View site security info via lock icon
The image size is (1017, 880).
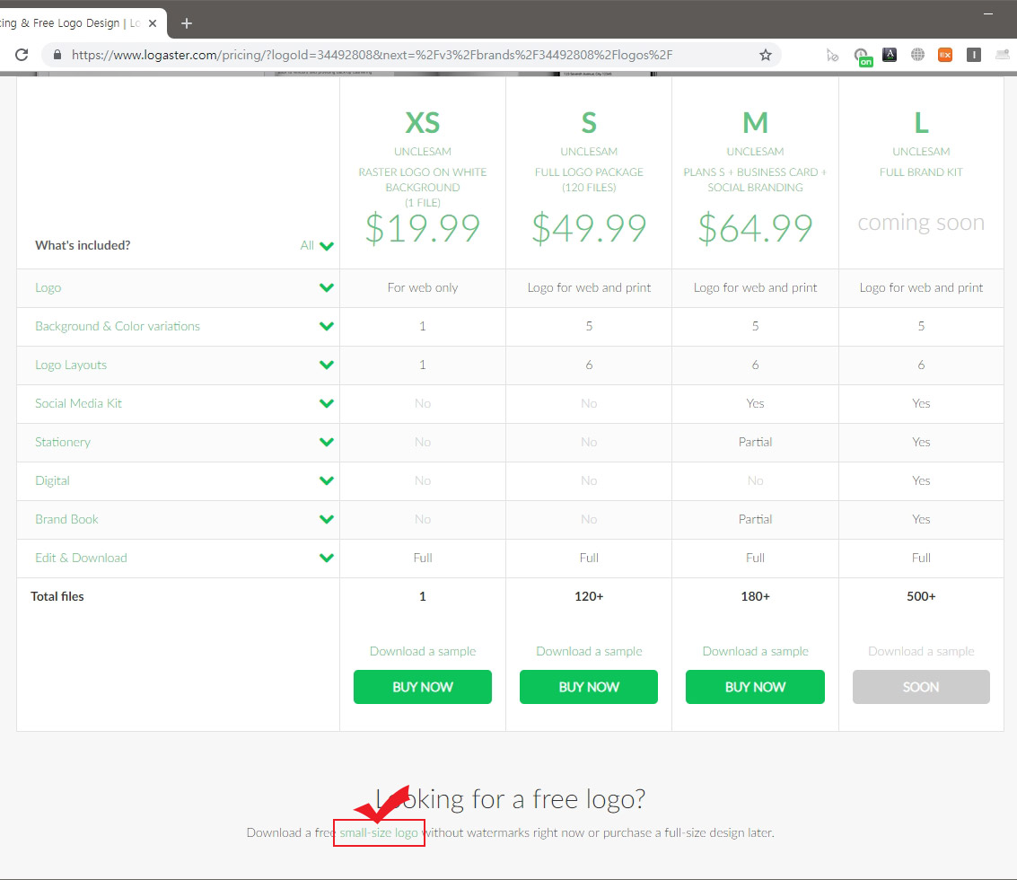tap(57, 55)
